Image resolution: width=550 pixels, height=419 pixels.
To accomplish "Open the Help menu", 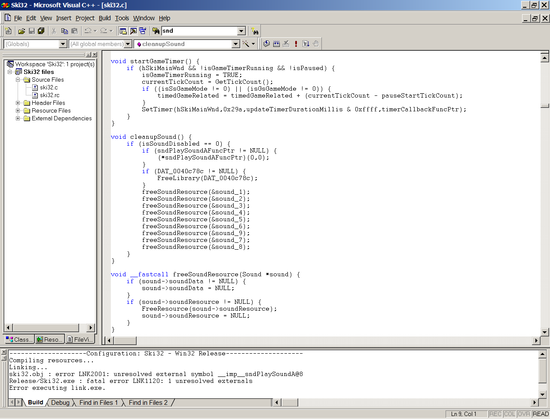I will (165, 18).
